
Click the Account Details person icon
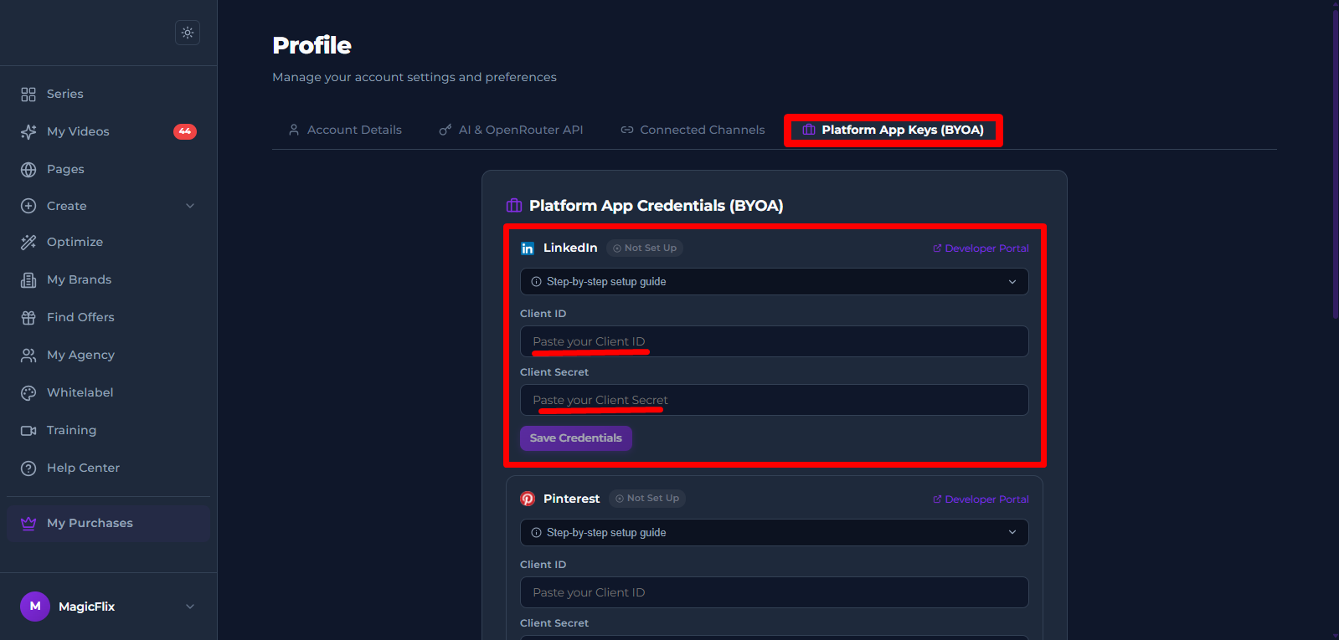tap(294, 130)
